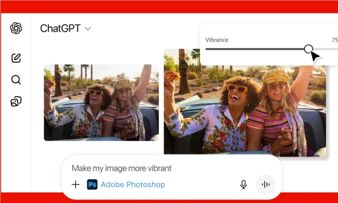Click the Vibrance slider handle
This screenshot has width=338, height=203.
pos(309,49)
